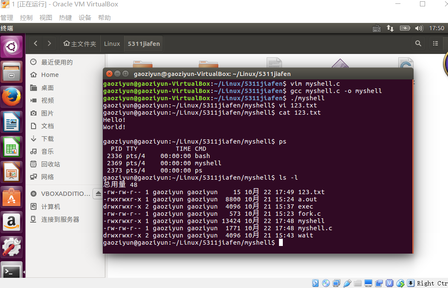This screenshot has width=448, height=288.
Task: Select 5311jiafen in path bar
Action: 144,44
